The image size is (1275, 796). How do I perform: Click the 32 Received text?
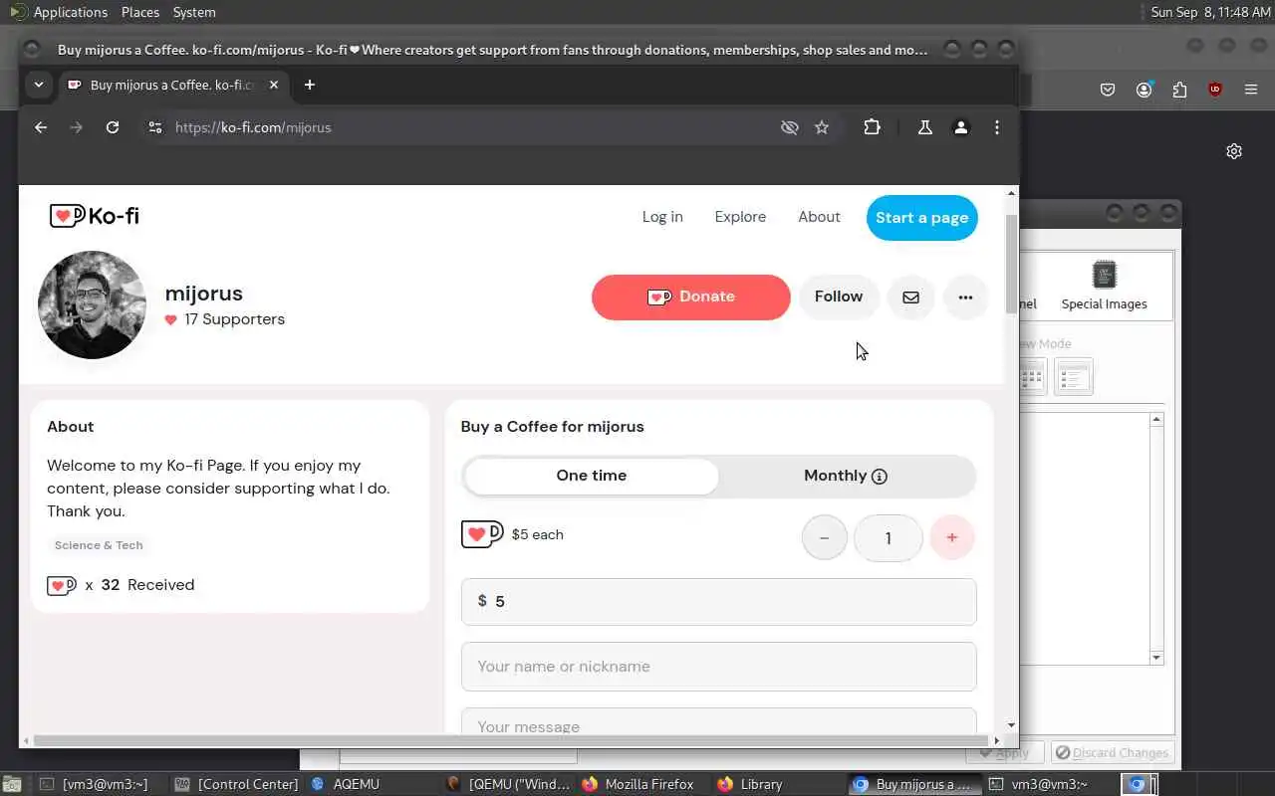coord(147,585)
